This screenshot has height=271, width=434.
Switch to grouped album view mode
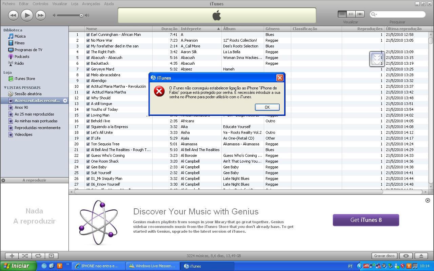[351, 14]
